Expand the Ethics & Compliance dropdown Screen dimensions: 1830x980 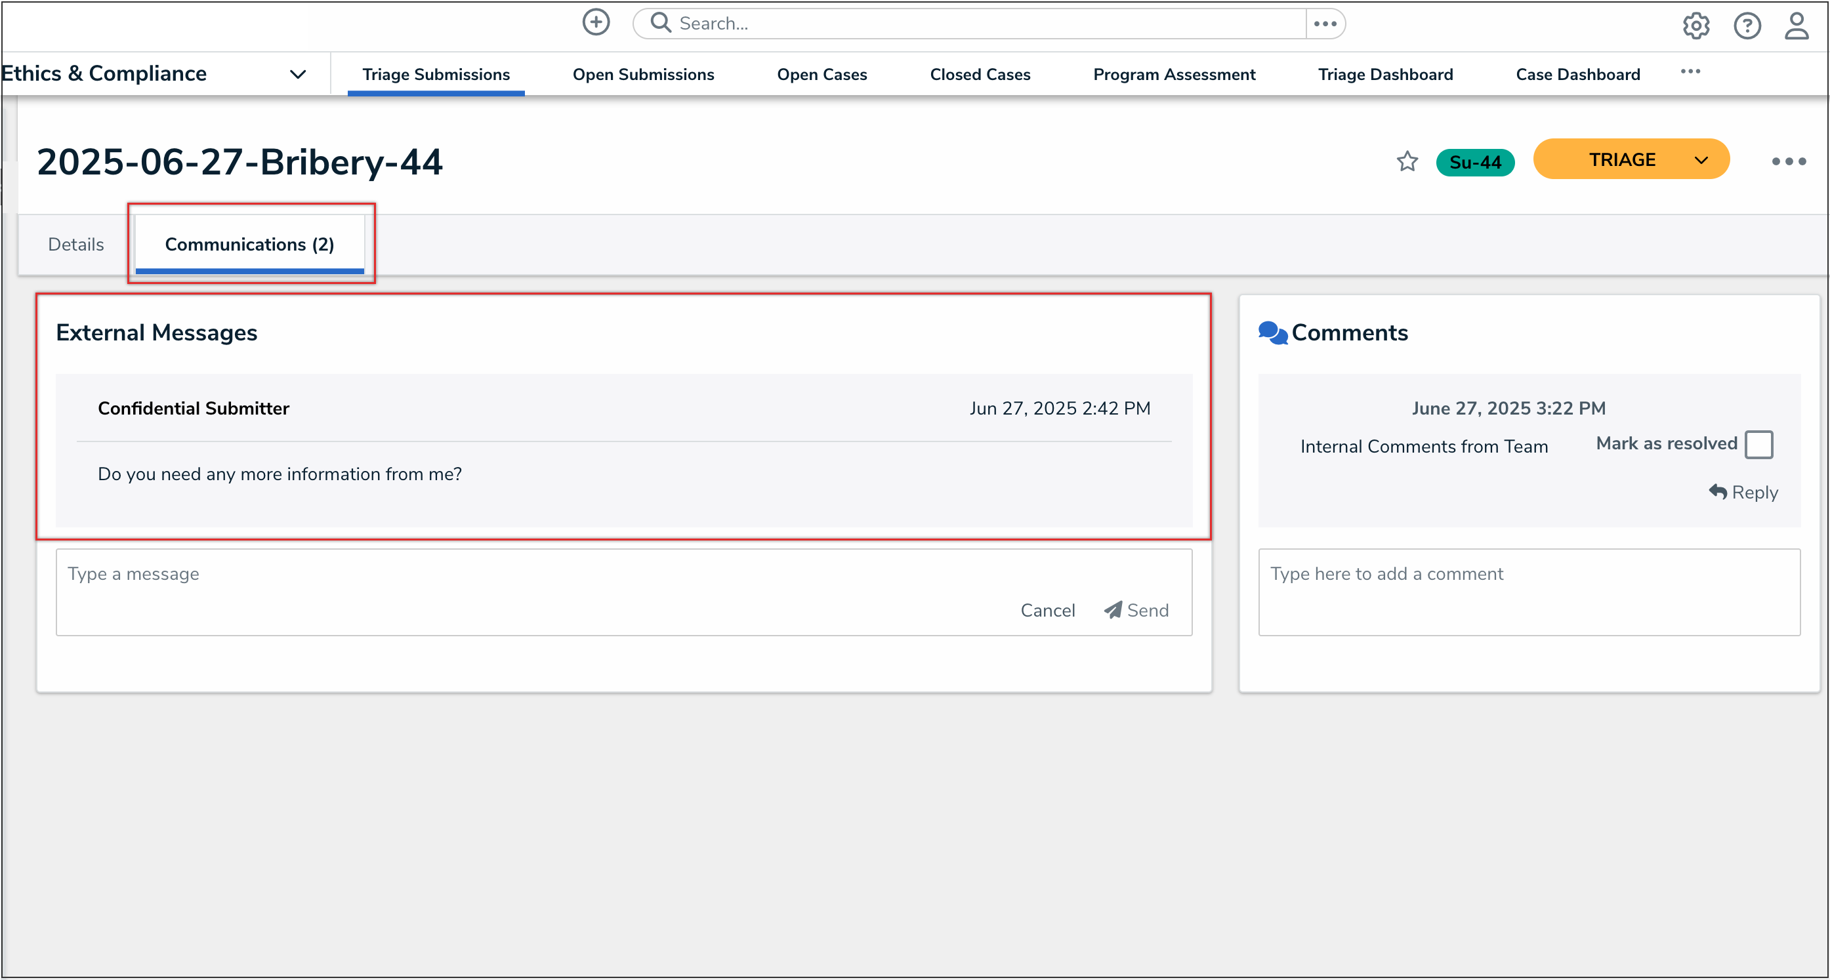click(298, 74)
